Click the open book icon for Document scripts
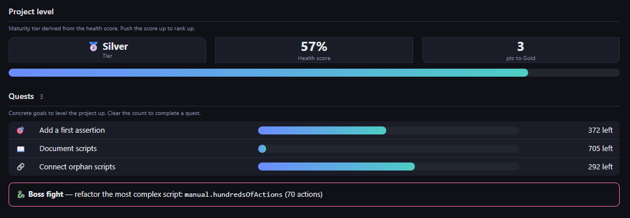 click(x=21, y=149)
